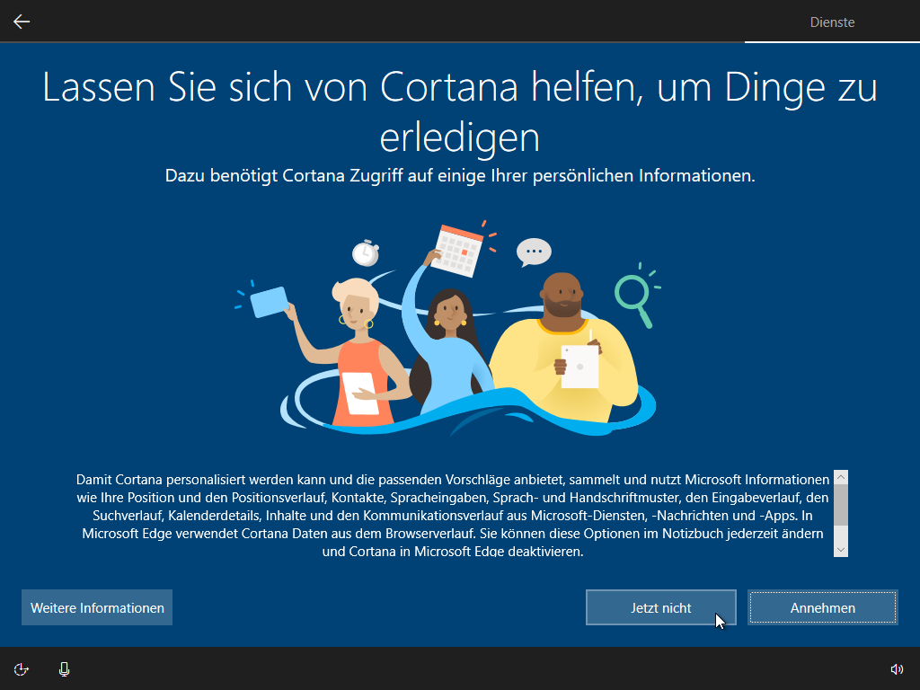
Task: Click the volume speaker icon
Action: 896,668
